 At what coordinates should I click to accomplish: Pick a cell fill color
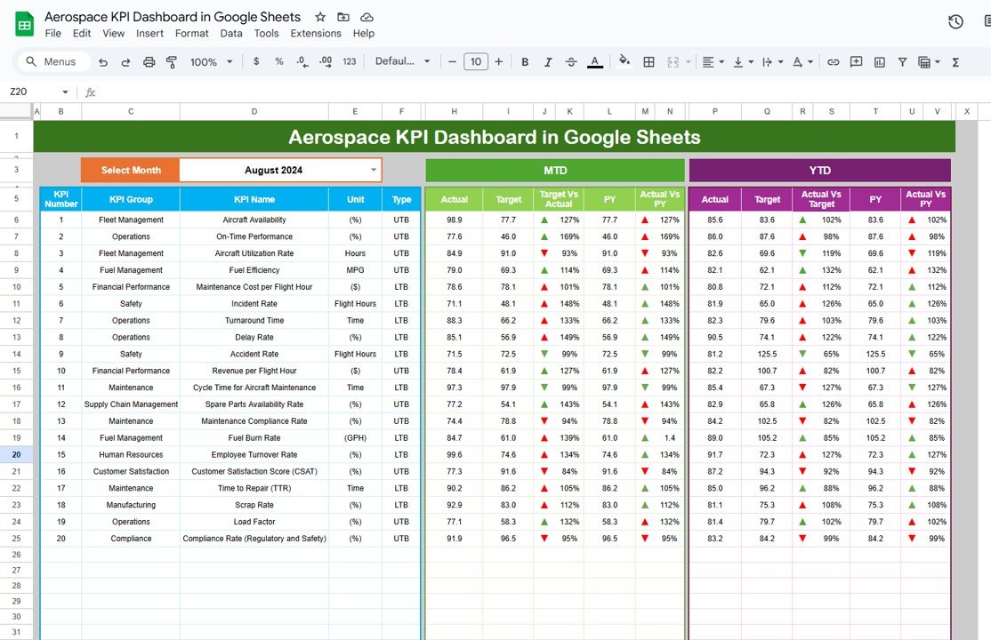tap(624, 61)
